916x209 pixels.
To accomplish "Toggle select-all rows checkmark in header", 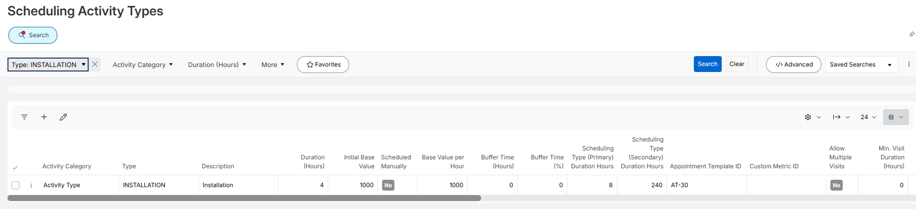I will [15, 167].
